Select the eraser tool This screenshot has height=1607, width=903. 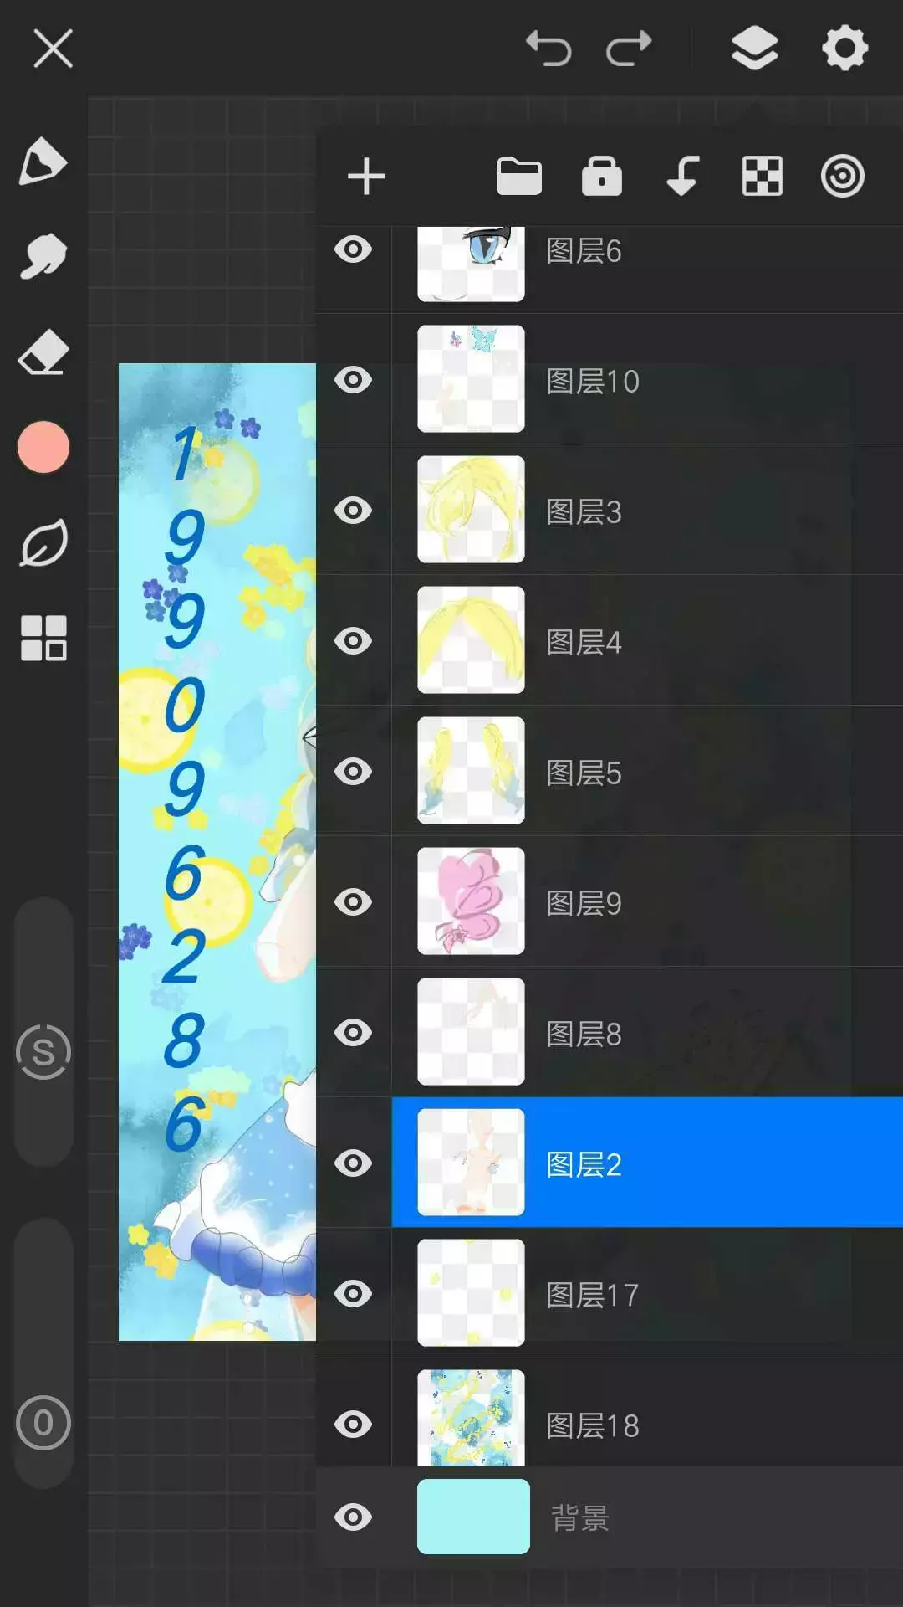pos(43,352)
